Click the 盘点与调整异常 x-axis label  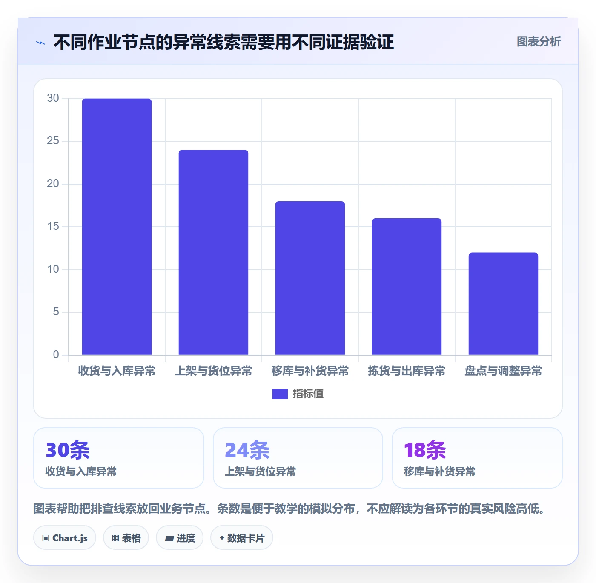[503, 371]
